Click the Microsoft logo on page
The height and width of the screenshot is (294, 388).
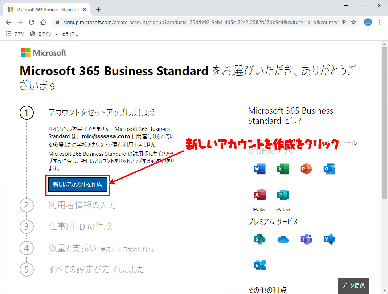pos(44,53)
